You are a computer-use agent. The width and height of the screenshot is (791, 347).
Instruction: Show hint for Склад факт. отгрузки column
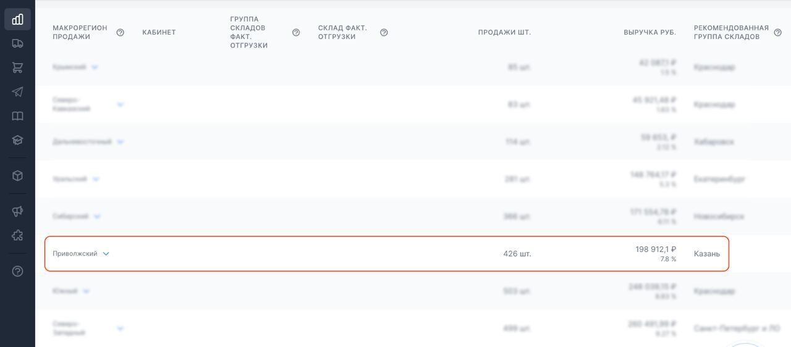(384, 32)
